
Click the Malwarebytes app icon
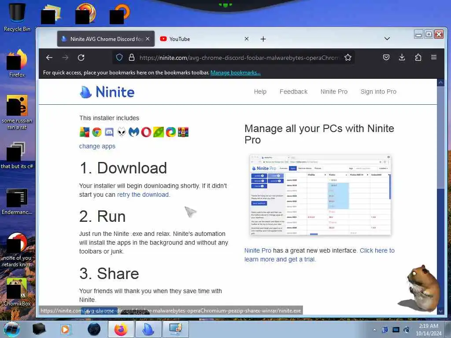click(134, 132)
